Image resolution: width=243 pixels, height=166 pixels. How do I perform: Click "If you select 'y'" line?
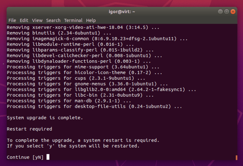pyautogui.click(x=73, y=146)
